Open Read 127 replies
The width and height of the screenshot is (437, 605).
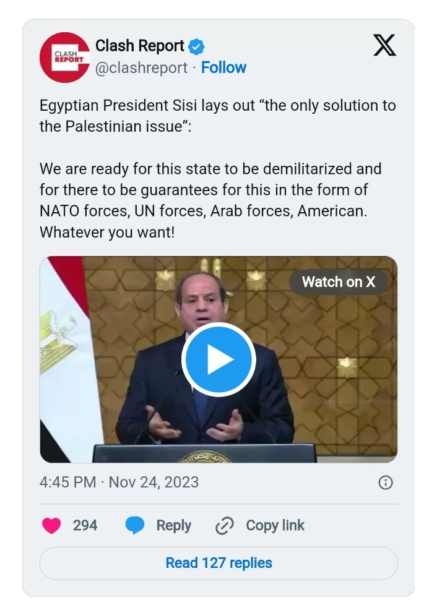click(x=218, y=563)
